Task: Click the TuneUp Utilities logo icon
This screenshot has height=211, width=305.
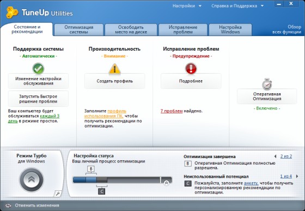Action: tap(12, 13)
